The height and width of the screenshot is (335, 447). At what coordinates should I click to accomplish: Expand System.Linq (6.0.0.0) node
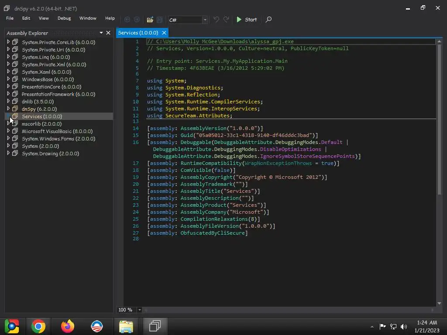coord(8,57)
